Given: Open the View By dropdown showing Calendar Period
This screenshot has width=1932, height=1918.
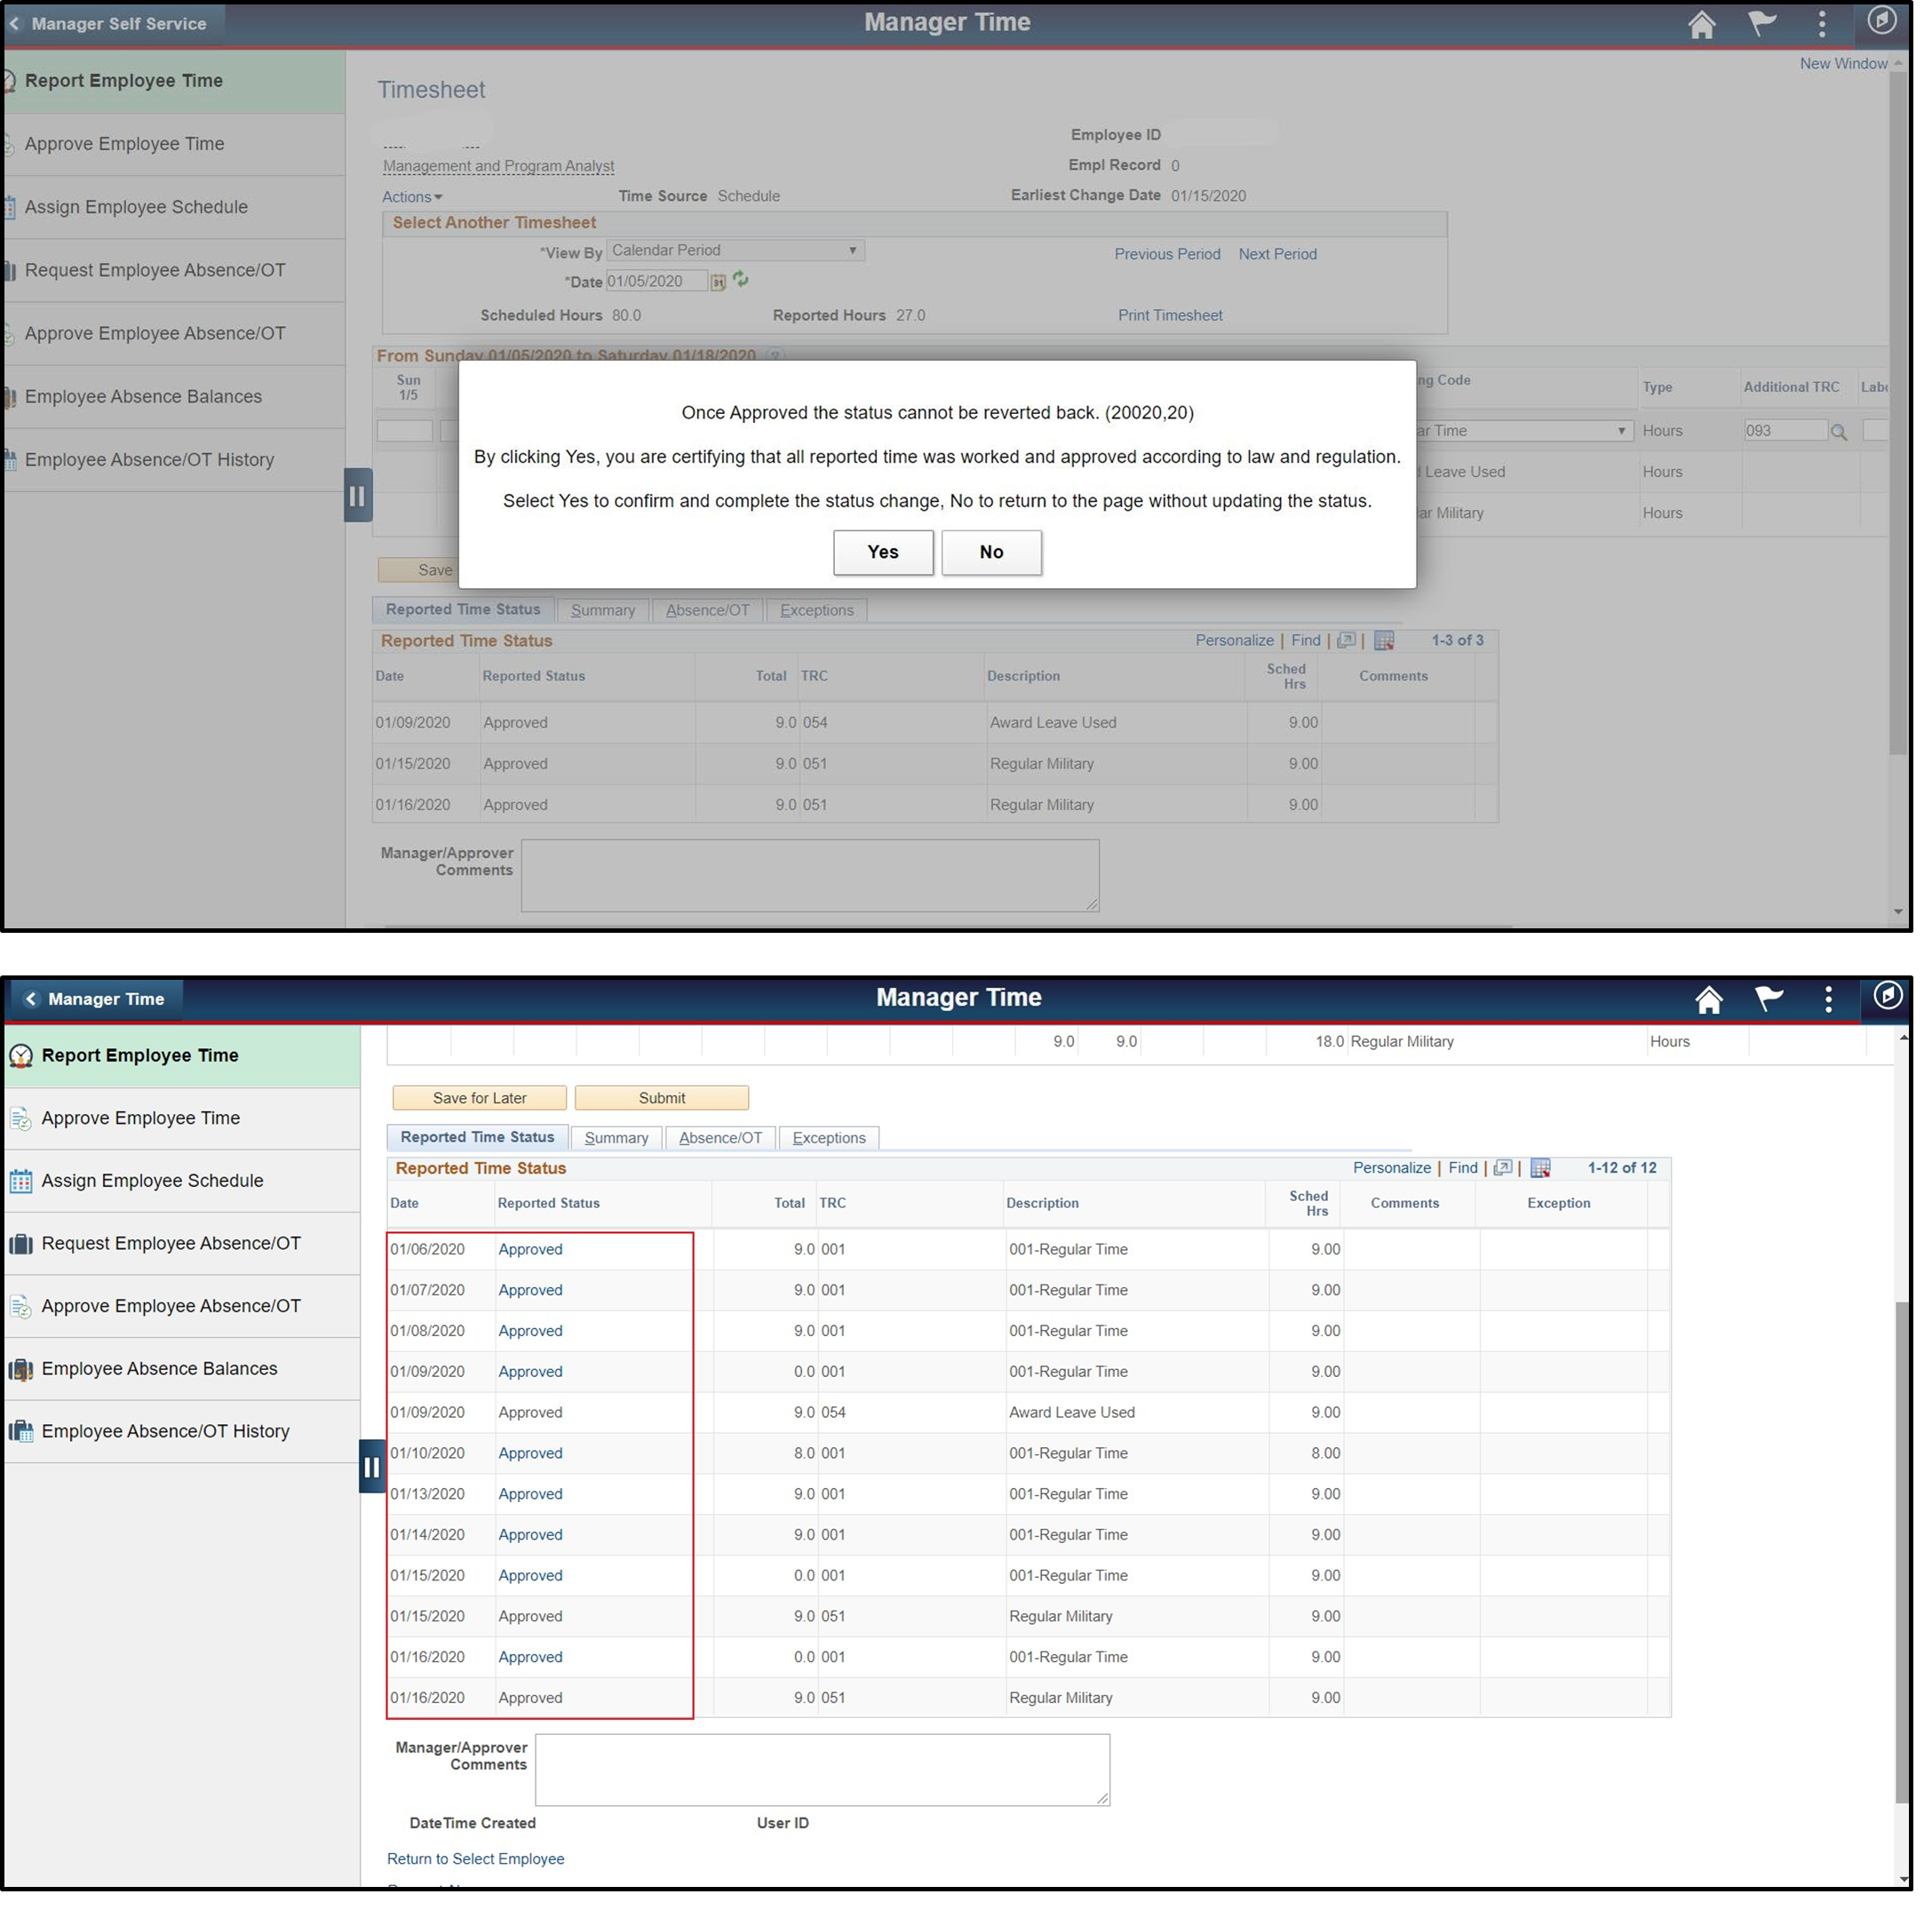Looking at the screenshot, I should 735,250.
